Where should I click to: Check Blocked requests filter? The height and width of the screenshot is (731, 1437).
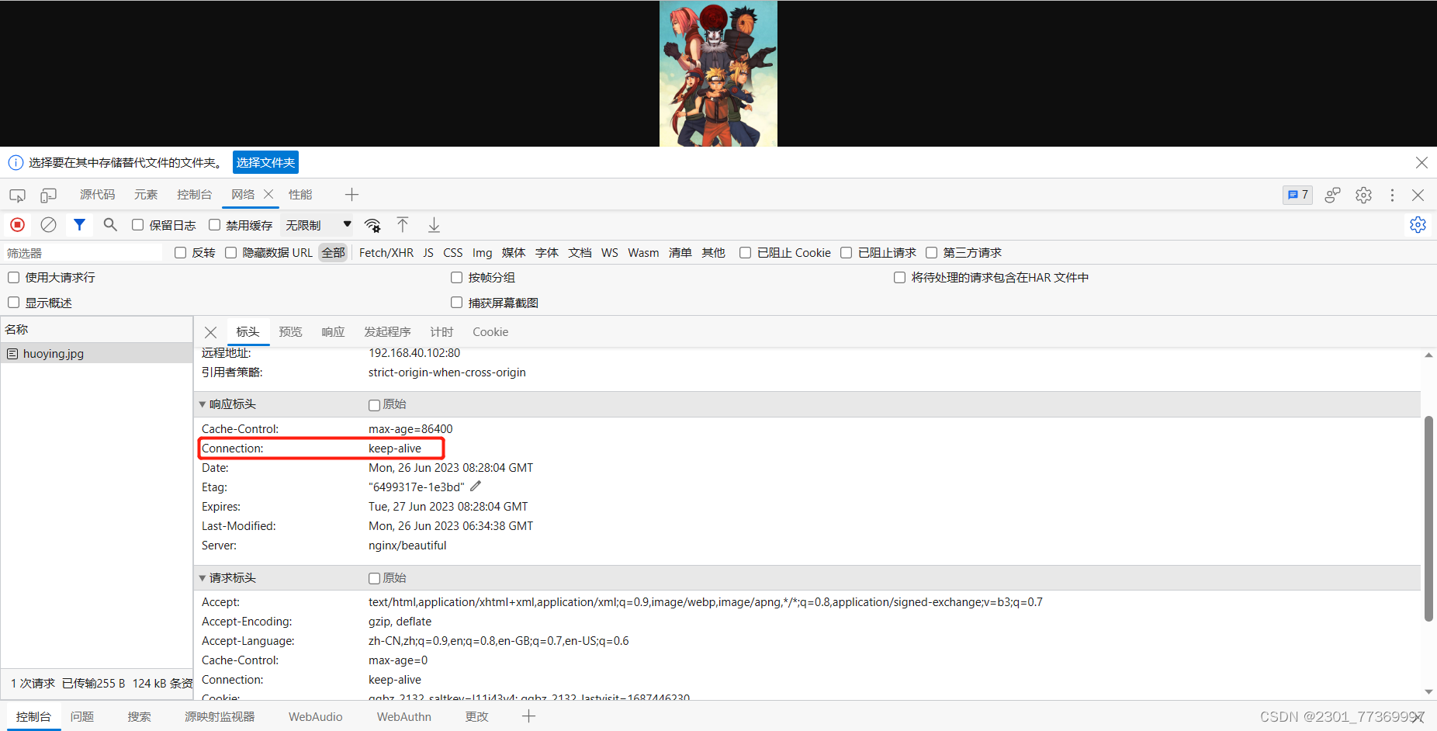[847, 253]
